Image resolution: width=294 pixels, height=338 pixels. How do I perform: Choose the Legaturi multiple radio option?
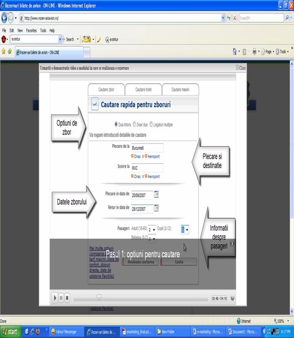point(151,124)
